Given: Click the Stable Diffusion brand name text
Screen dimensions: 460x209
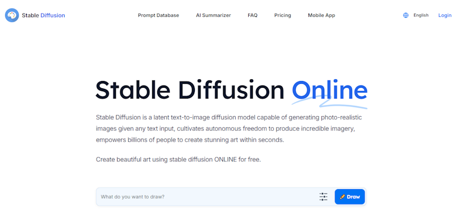Looking at the screenshot, I should (x=43, y=15).
